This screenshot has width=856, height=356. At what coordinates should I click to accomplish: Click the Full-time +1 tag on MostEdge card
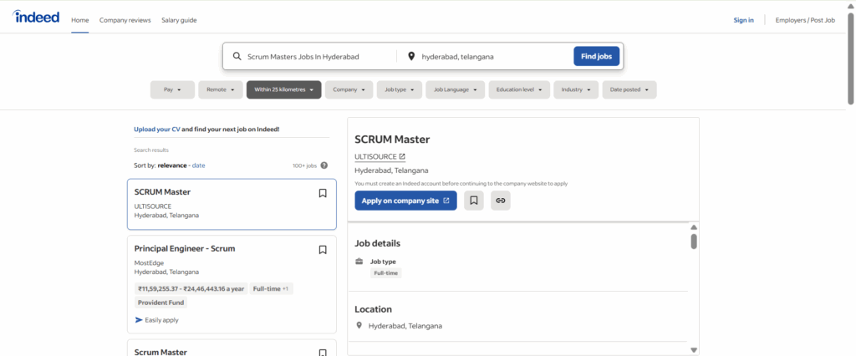tap(272, 288)
